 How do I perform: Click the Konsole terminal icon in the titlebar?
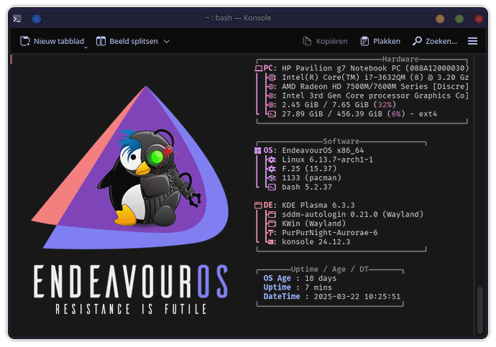click(17, 19)
